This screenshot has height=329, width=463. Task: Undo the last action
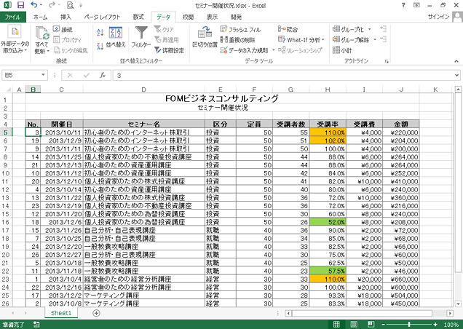coord(33,5)
